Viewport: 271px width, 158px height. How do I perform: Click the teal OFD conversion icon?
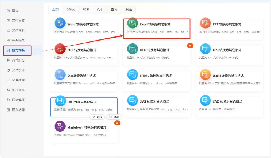click(132, 49)
